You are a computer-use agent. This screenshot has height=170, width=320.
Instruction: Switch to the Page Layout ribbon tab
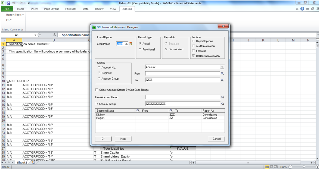tap(51, 9)
